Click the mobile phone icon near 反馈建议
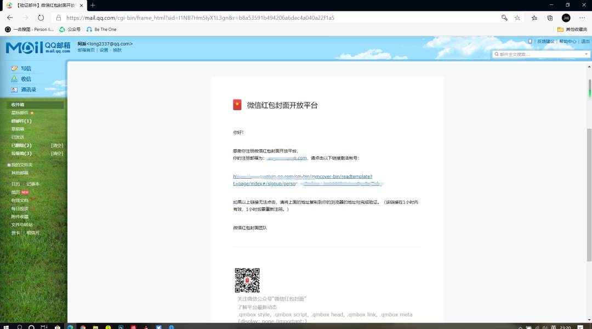 pos(530,41)
